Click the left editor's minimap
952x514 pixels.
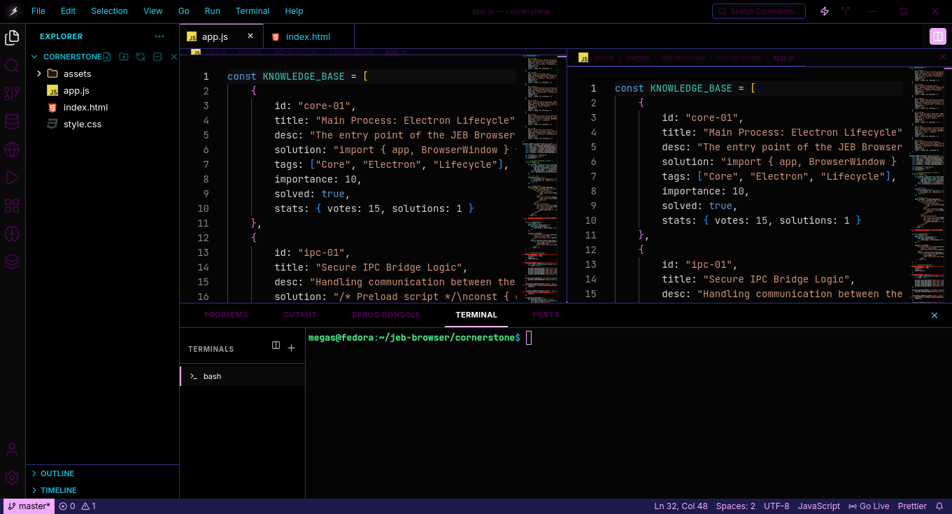click(x=541, y=178)
